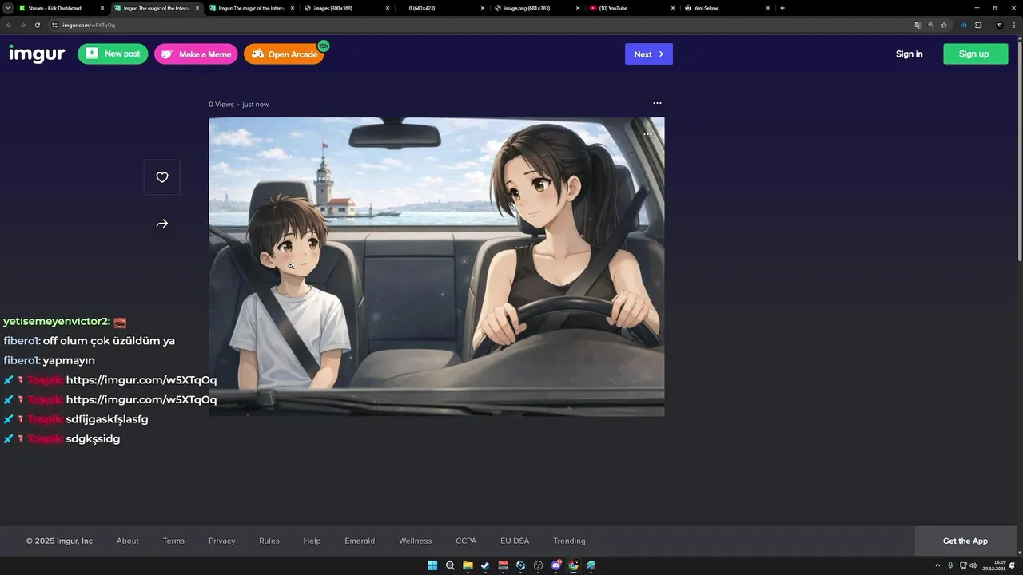Open the Help footer link
Screen dimensions: 1023x575
[x=312, y=541]
